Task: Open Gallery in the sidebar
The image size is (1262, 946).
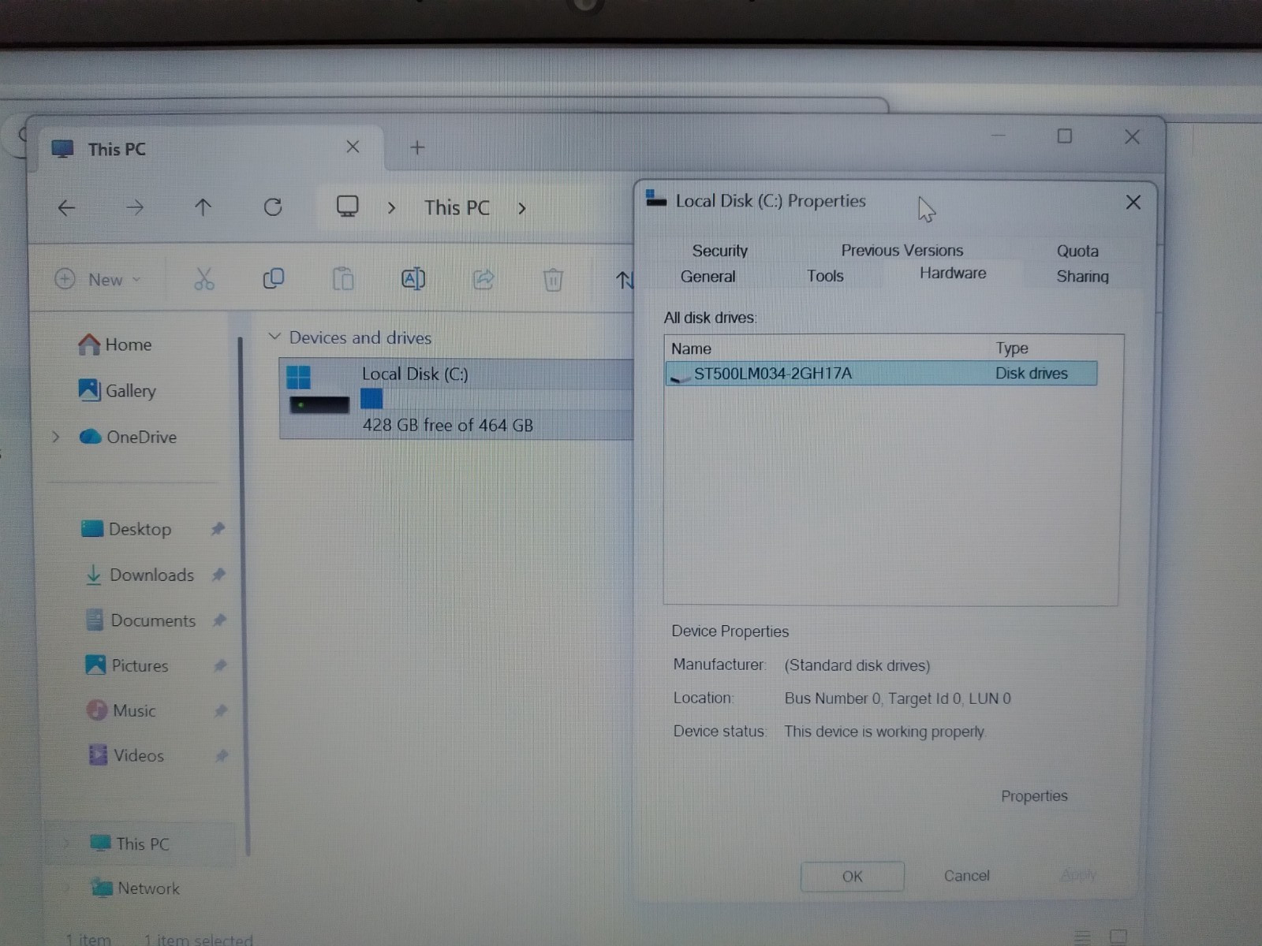Action: [117, 390]
